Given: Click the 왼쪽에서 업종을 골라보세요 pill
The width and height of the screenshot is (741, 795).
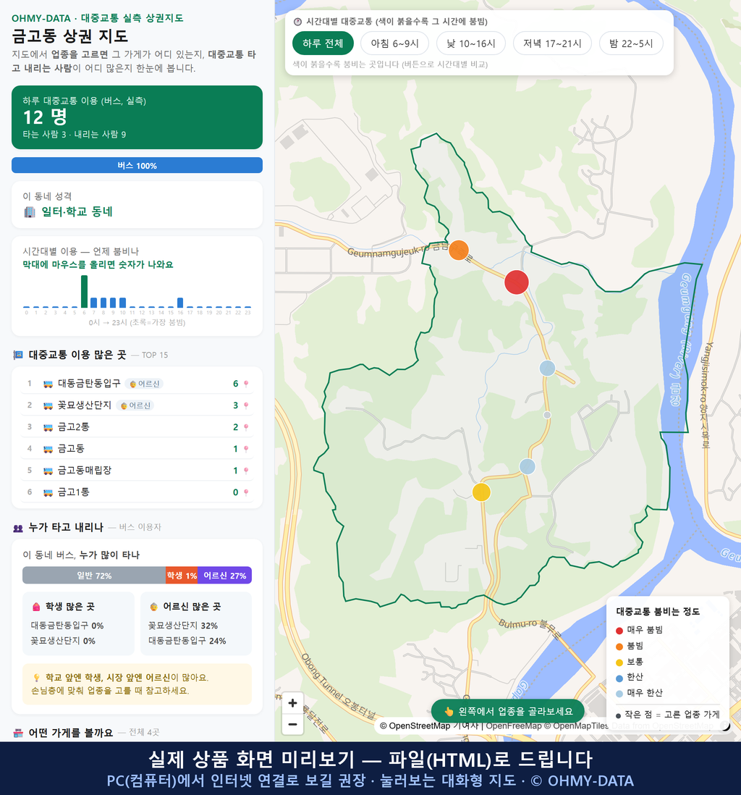Looking at the screenshot, I should click(x=508, y=711).
